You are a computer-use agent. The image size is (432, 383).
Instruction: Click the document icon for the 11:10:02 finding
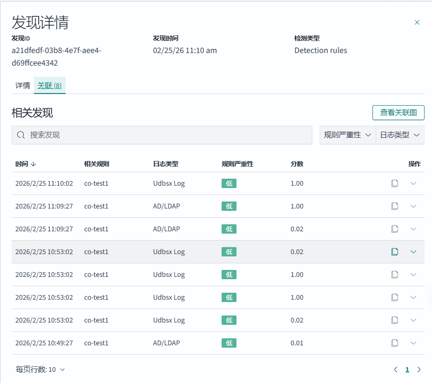[395, 183]
